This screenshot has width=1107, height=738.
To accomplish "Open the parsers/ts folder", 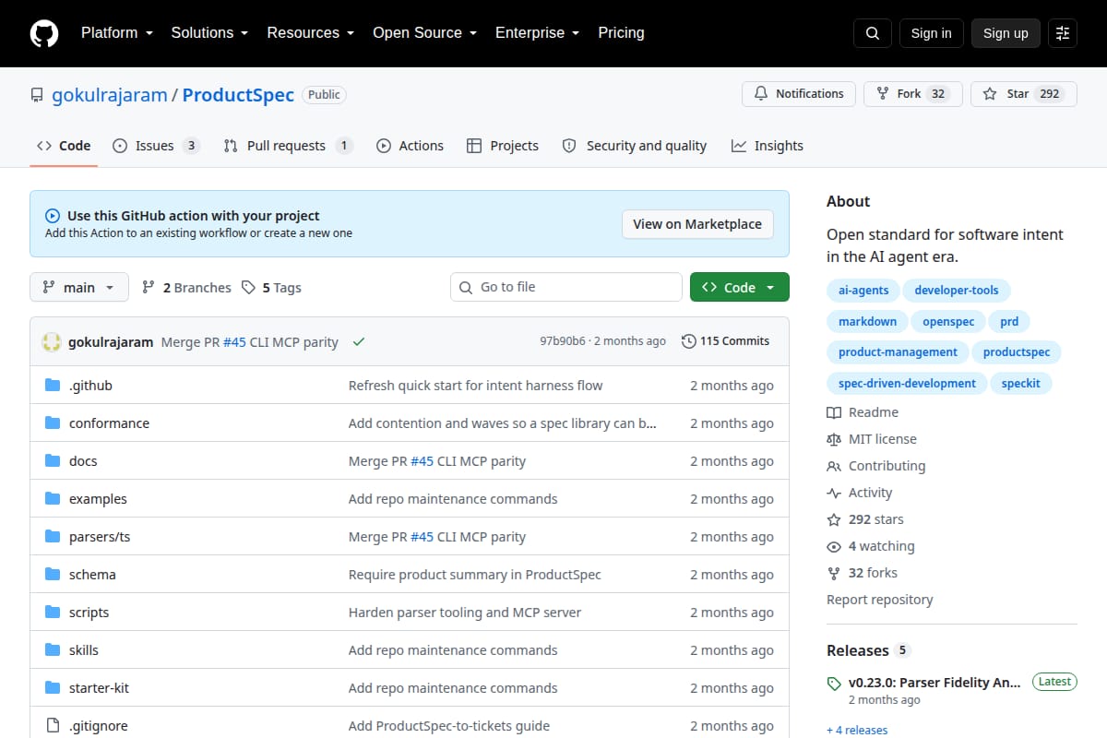I will 100,537.
